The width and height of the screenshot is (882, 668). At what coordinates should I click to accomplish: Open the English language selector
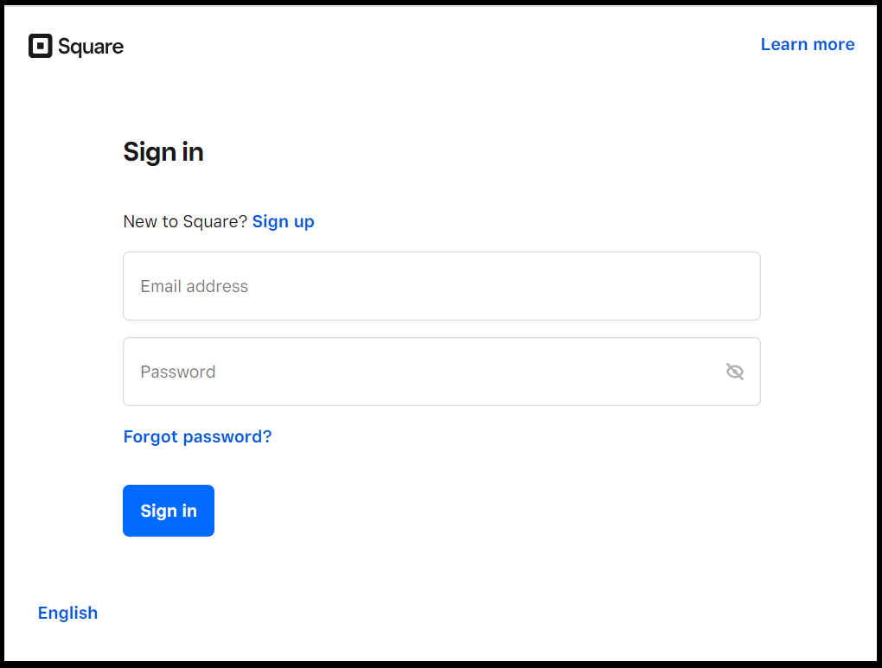(67, 613)
